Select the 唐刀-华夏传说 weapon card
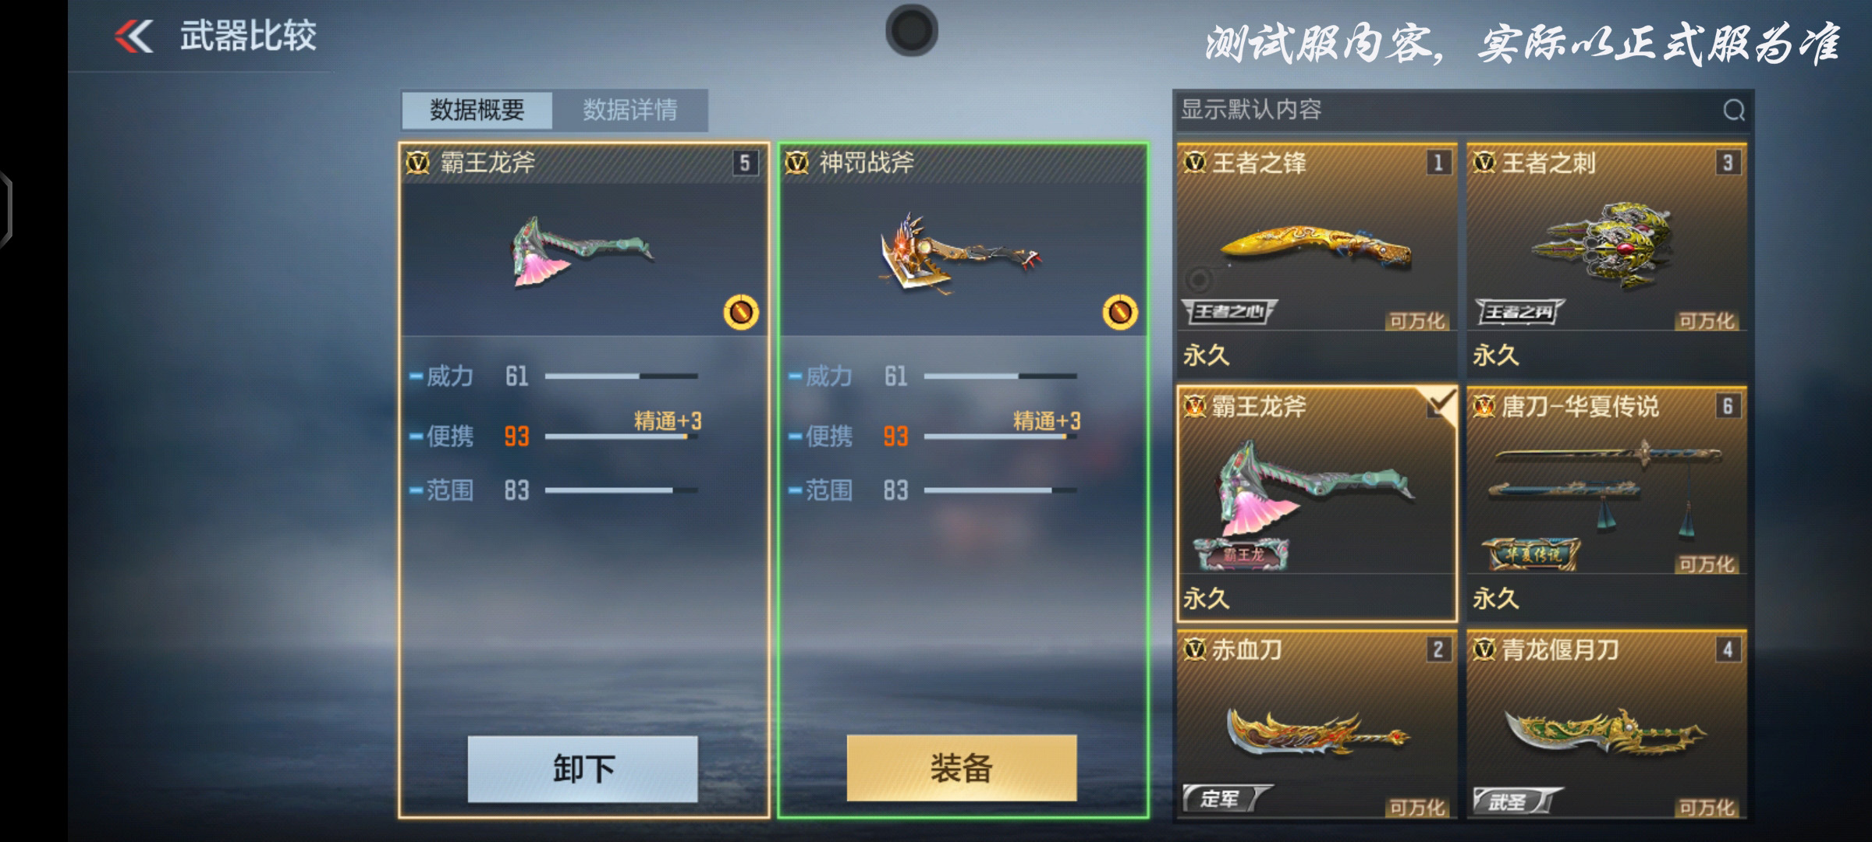 click(x=1606, y=504)
